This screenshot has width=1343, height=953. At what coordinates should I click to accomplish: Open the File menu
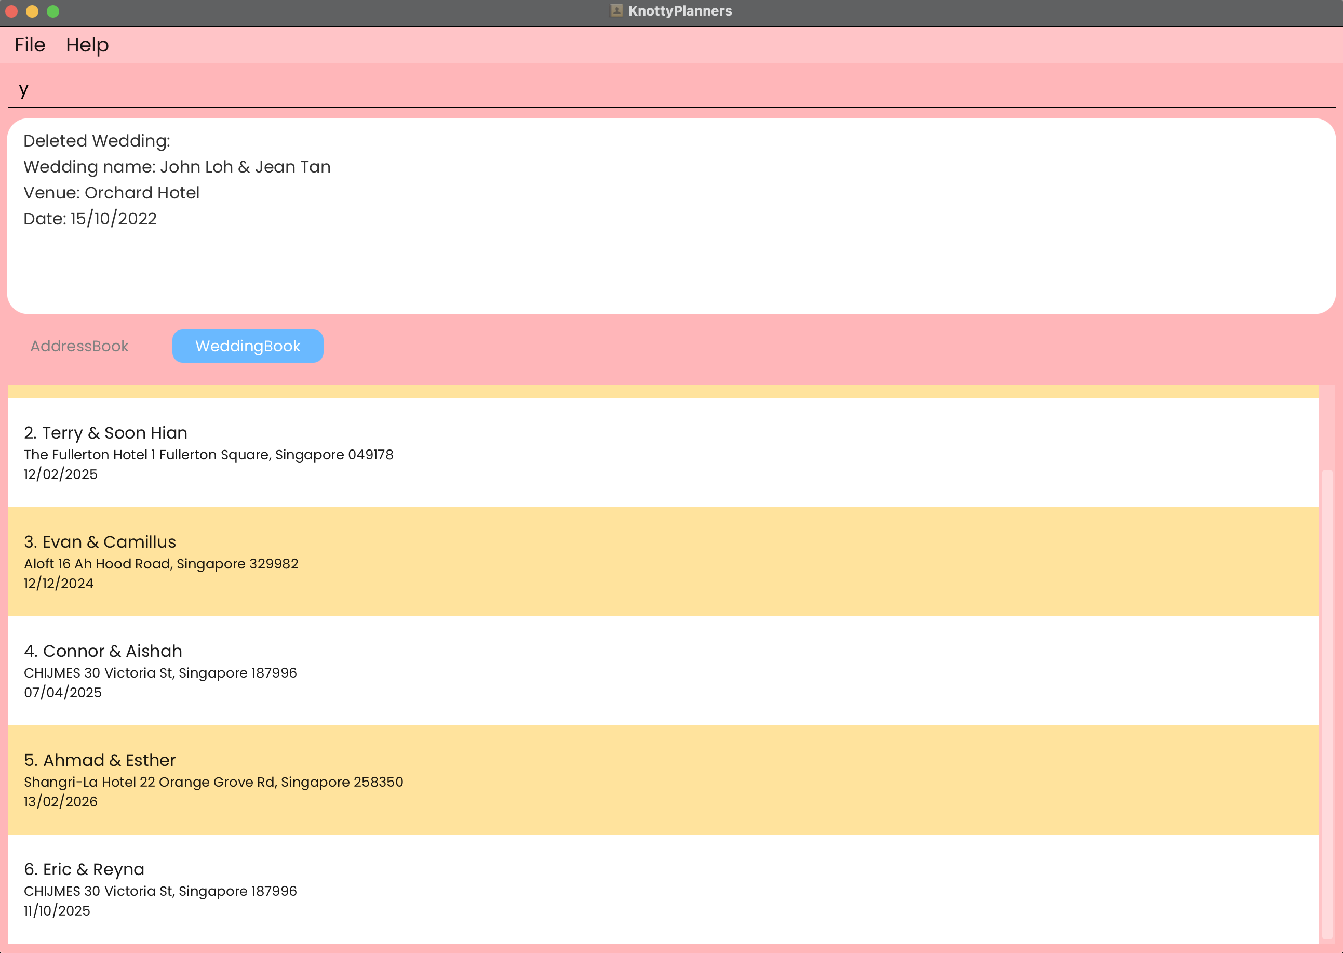click(x=29, y=45)
